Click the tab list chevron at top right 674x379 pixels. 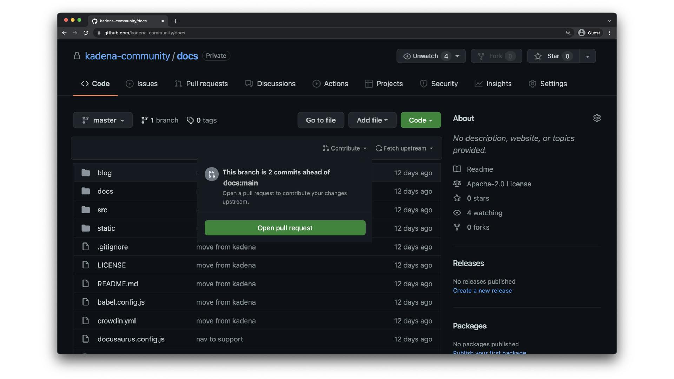tap(610, 21)
